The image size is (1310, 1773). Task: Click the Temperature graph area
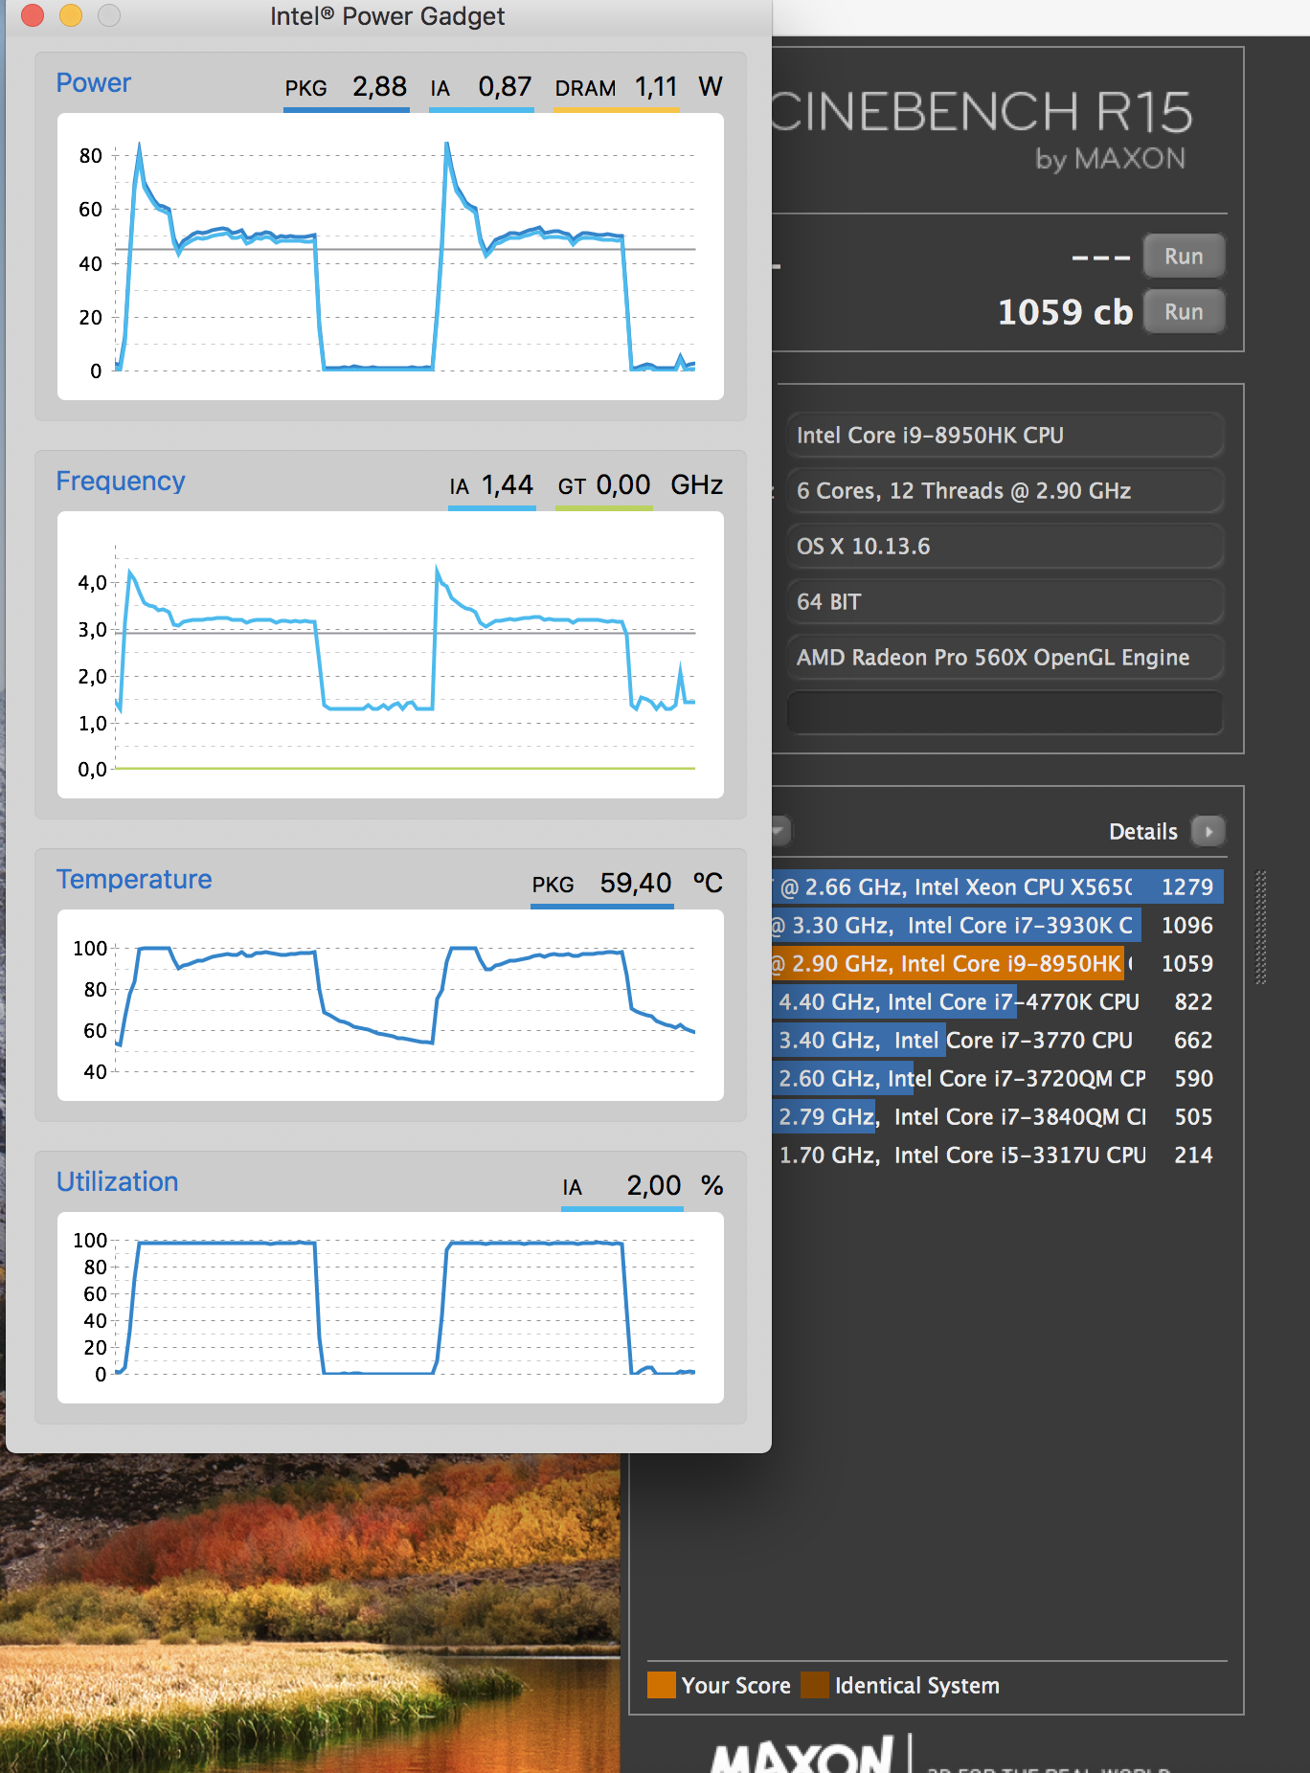tap(391, 1005)
